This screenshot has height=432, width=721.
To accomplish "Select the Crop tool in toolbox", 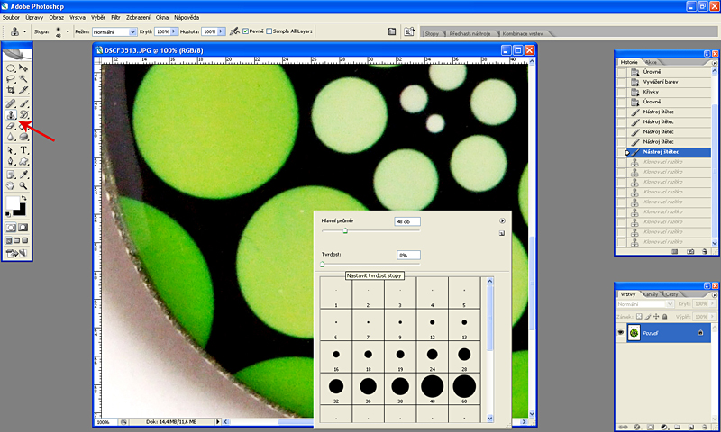I will coord(11,91).
